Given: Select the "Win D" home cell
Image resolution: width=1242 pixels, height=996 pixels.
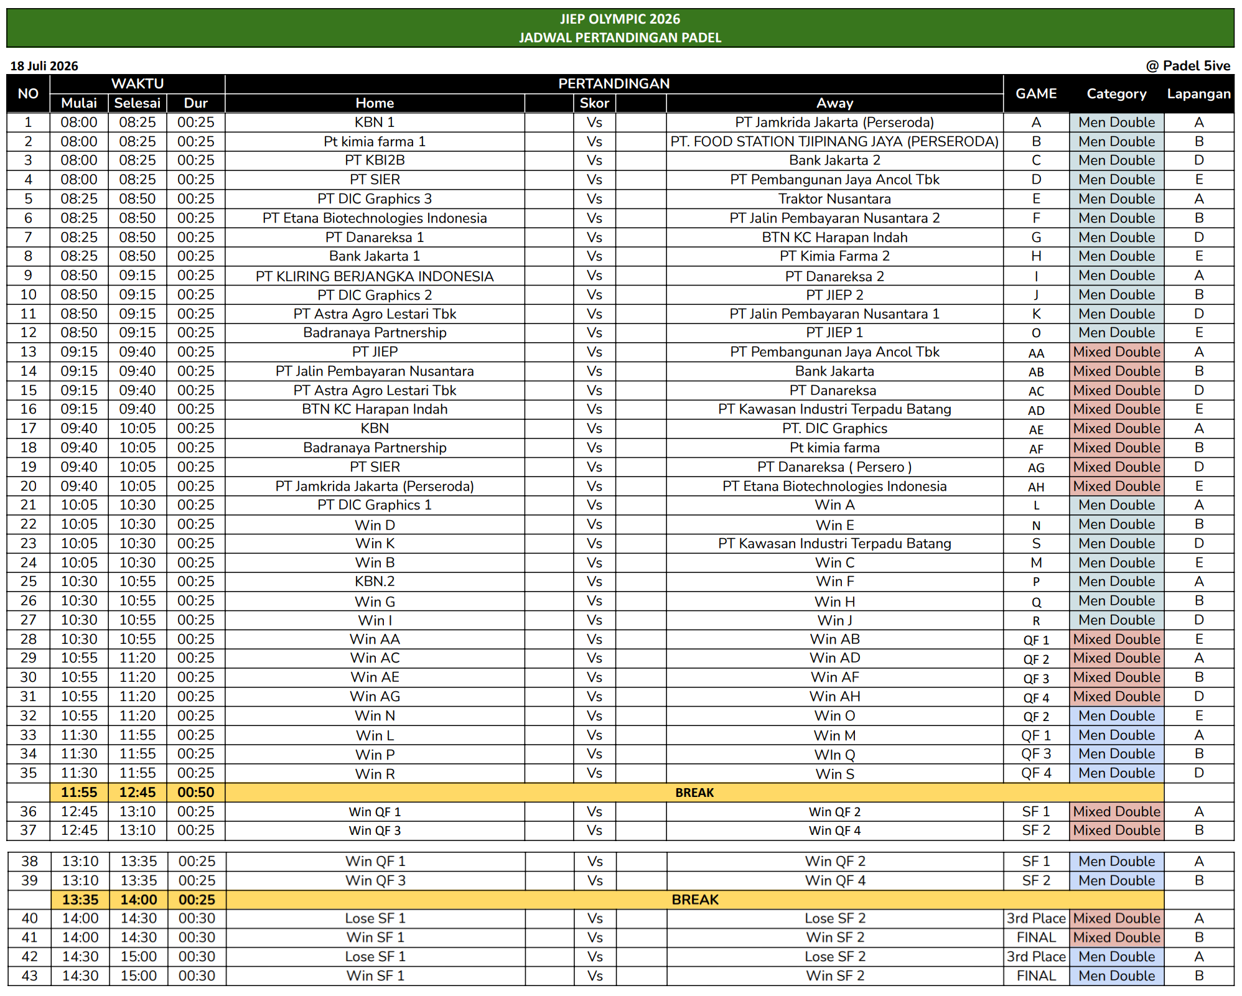Looking at the screenshot, I should pyautogui.click(x=375, y=525).
